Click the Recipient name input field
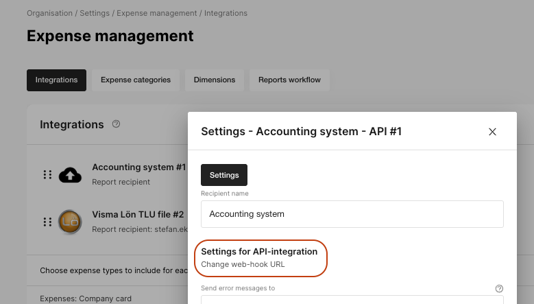The width and height of the screenshot is (534, 304). (x=352, y=214)
